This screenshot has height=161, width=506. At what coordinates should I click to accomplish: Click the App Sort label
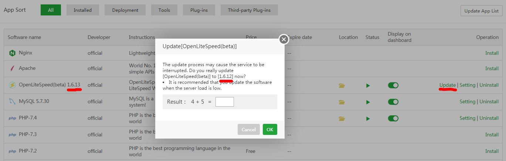click(x=15, y=10)
